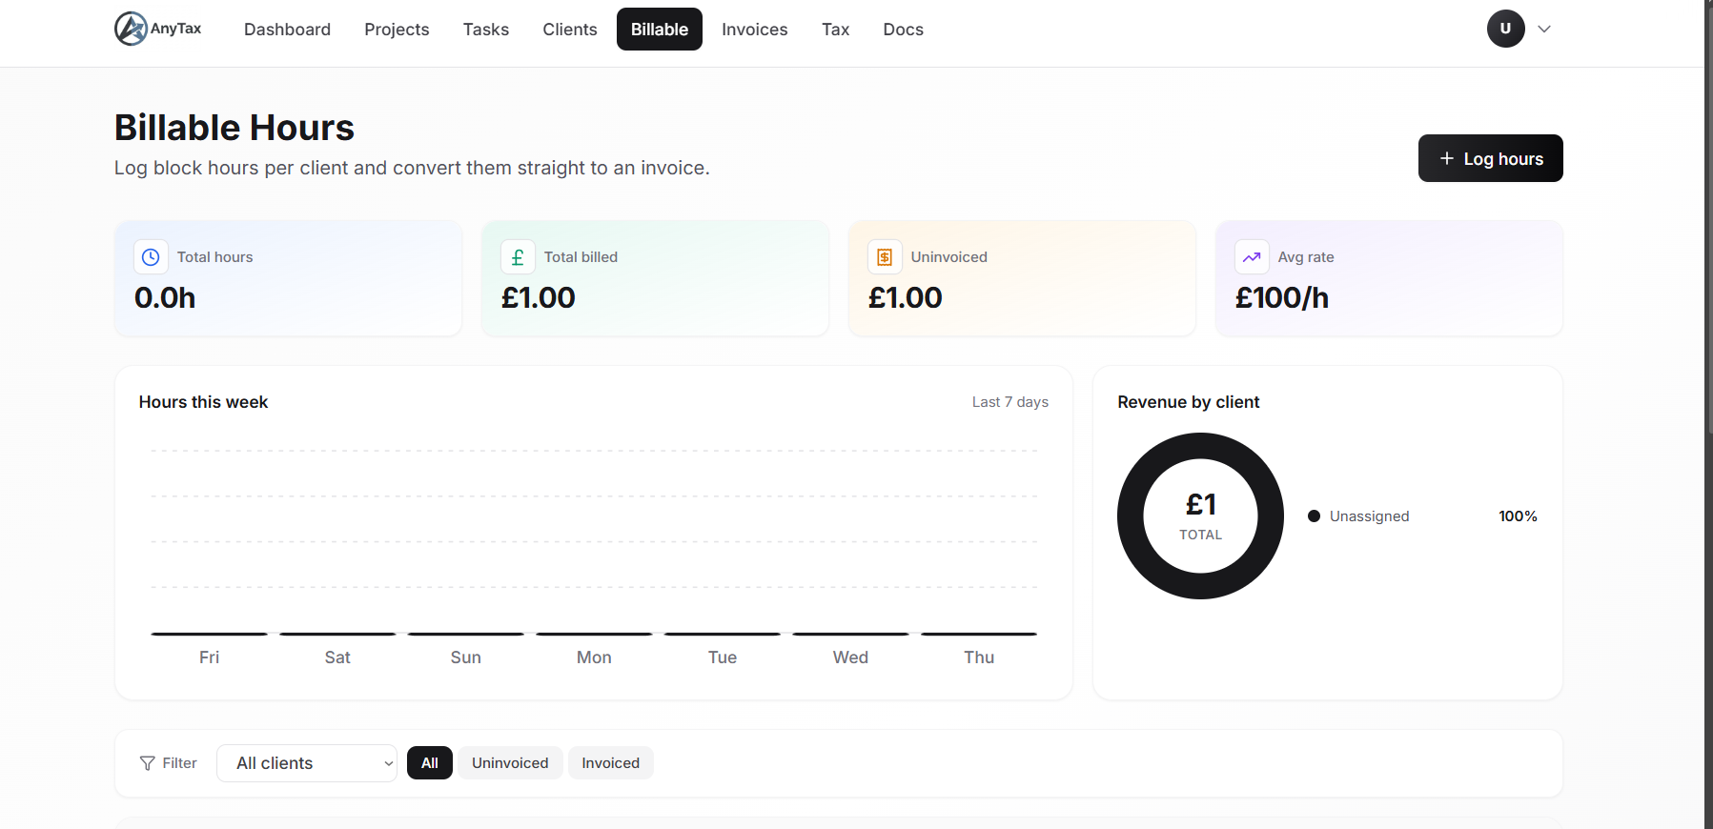Image resolution: width=1713 pixels, height=829 pixels.
Task: Click the Thu day label in chart
Action: 979,657
